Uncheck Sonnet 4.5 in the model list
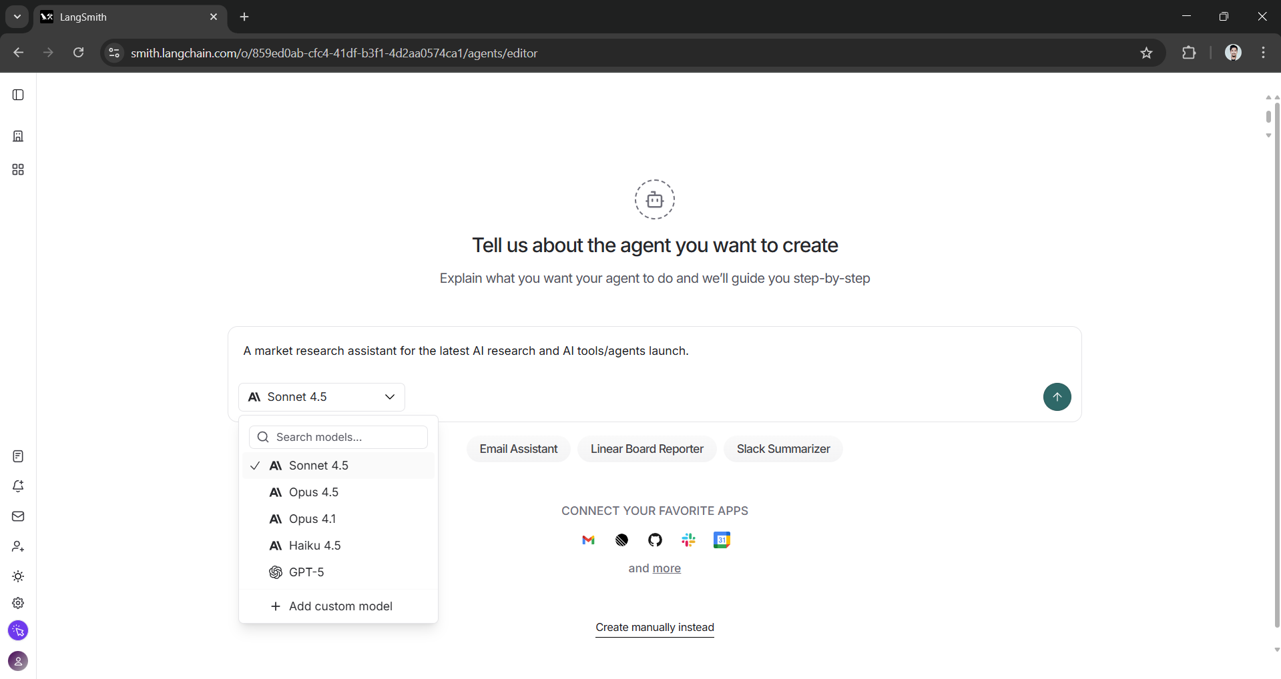1281x679 pixels. tap(318, 466)
